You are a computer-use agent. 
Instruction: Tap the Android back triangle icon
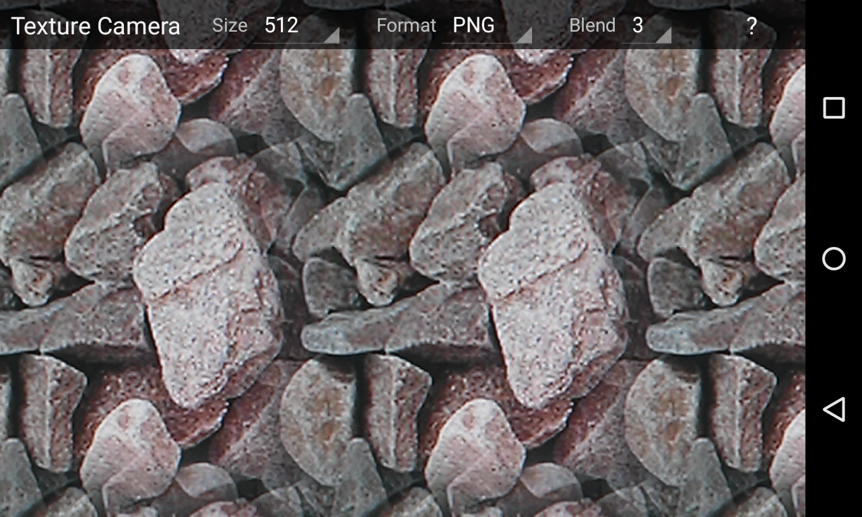834,409
